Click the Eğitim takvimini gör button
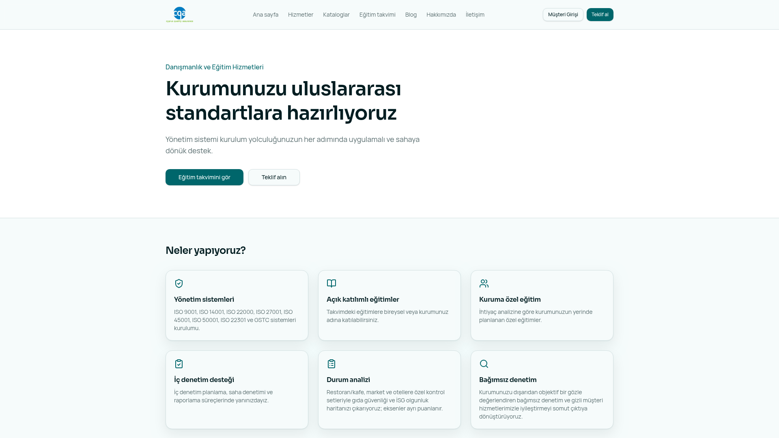Screen dimensions: 779x438 tap(204, 177)
